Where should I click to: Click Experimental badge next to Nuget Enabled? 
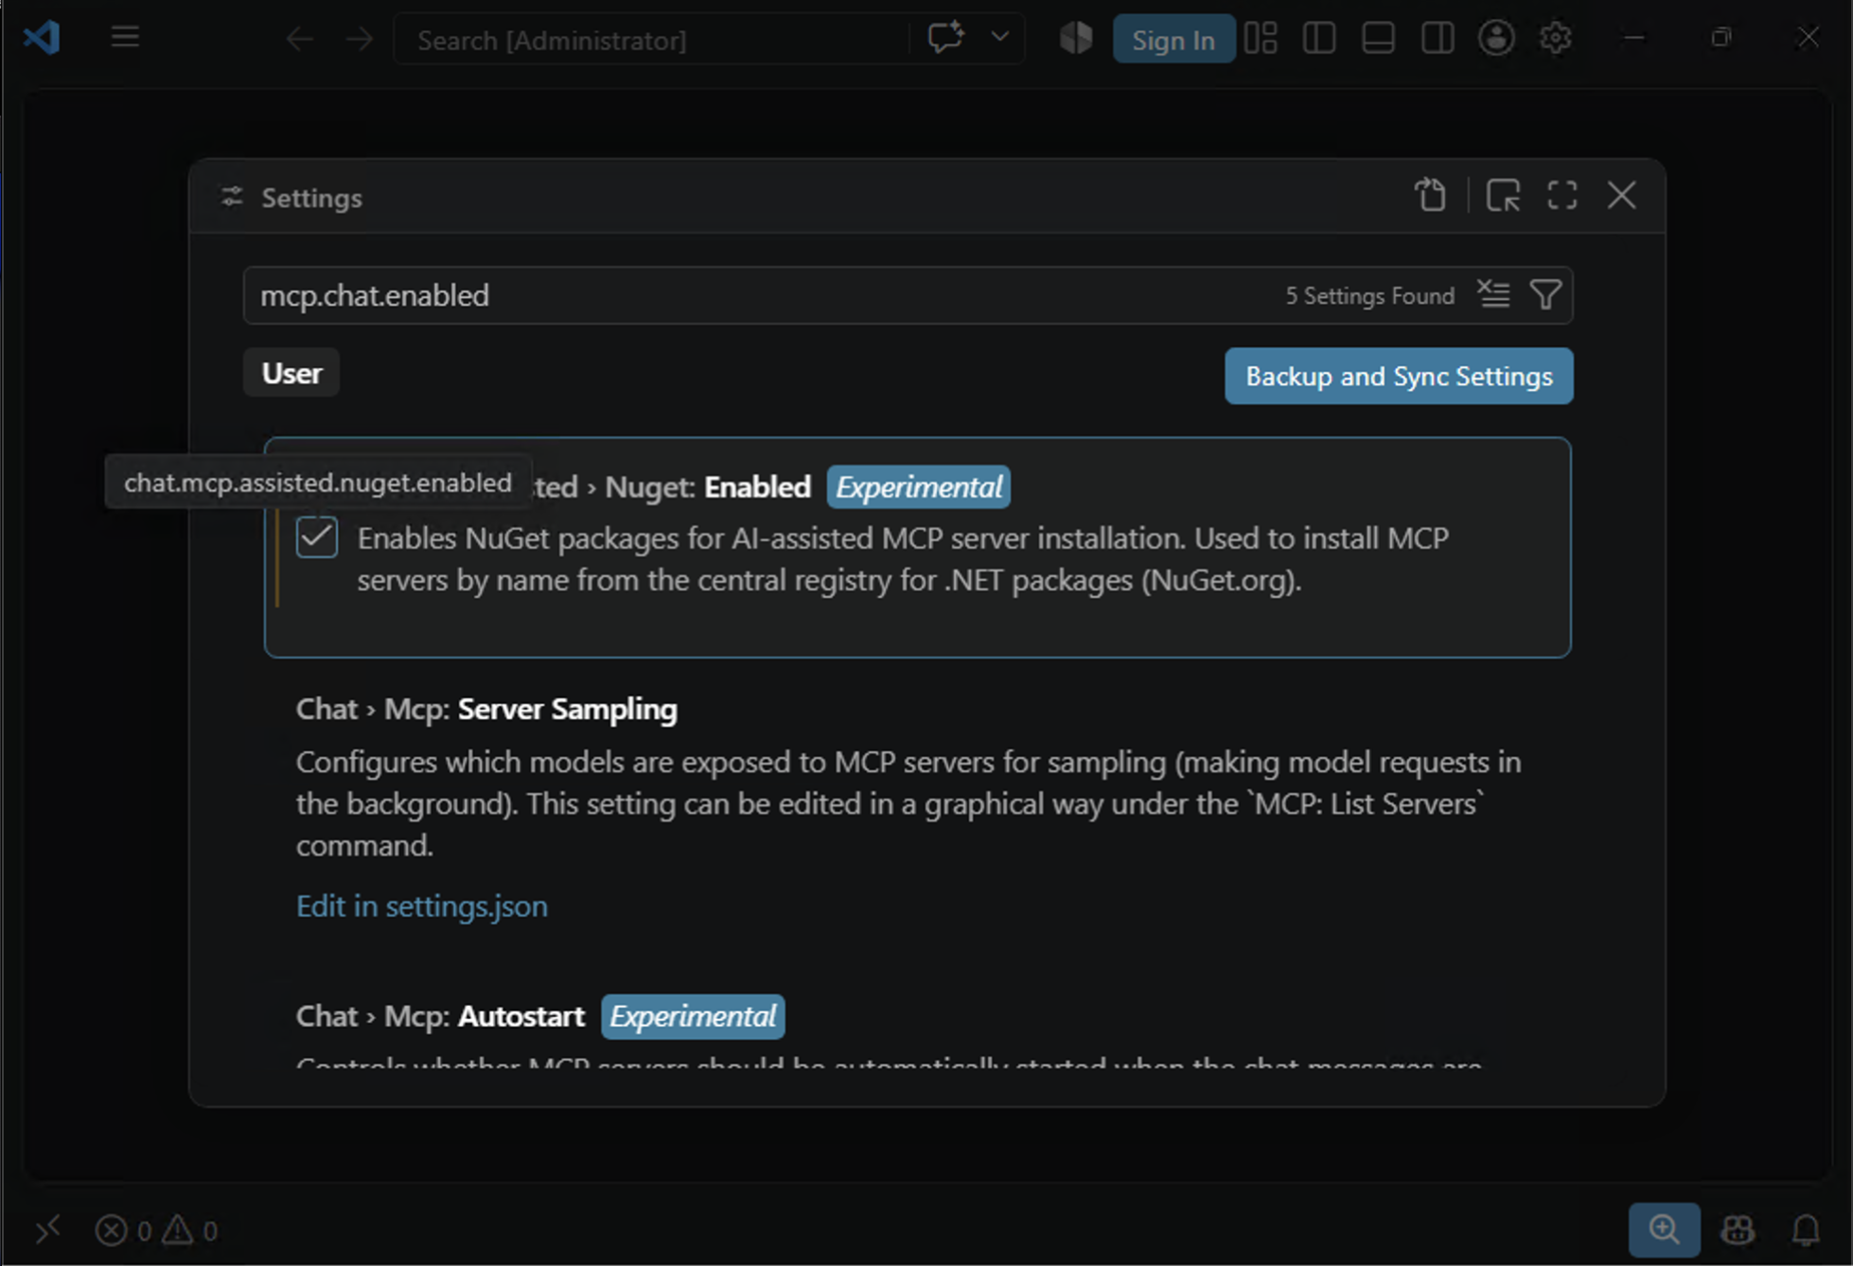919,487
